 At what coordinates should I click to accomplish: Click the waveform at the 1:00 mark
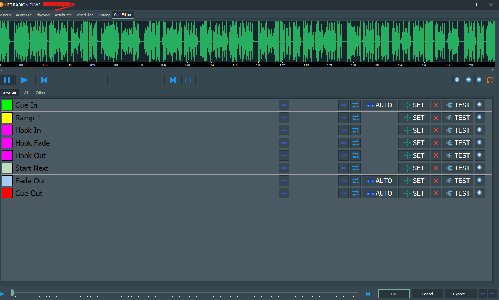(x=235, y=41)
